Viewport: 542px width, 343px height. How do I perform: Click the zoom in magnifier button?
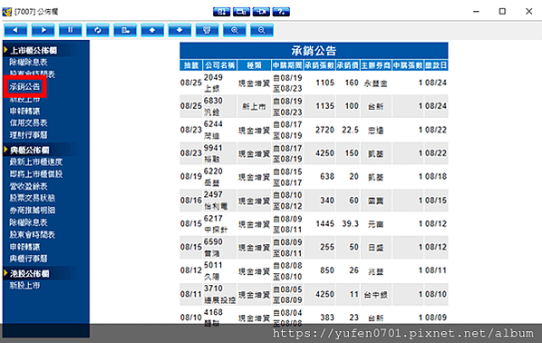pos(235,31)
